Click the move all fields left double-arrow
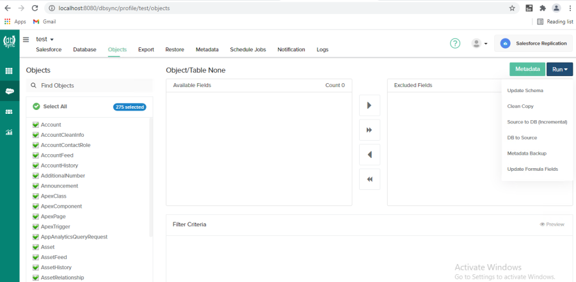The height and width of the screenshot is (282, 576). (369, 180)
